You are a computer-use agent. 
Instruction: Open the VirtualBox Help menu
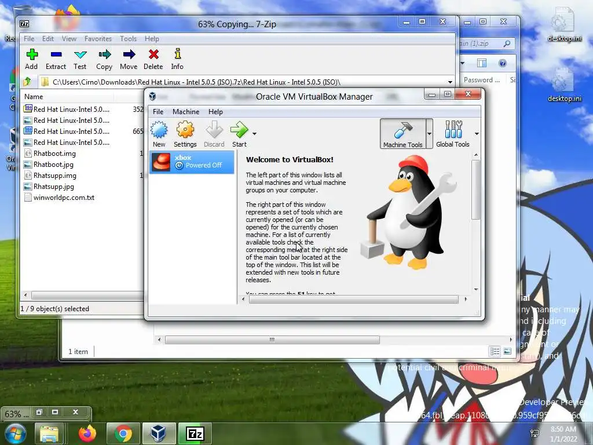215,112
